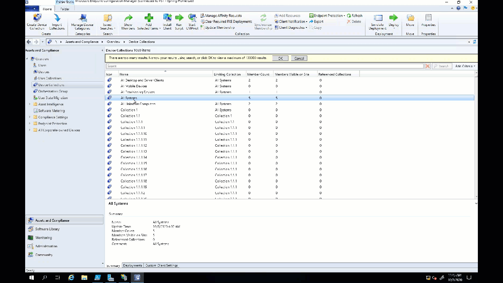Open File Explorer from the taskbar
Screen dimensions: 503x283
pyautogui.click(x=84, y=277)
